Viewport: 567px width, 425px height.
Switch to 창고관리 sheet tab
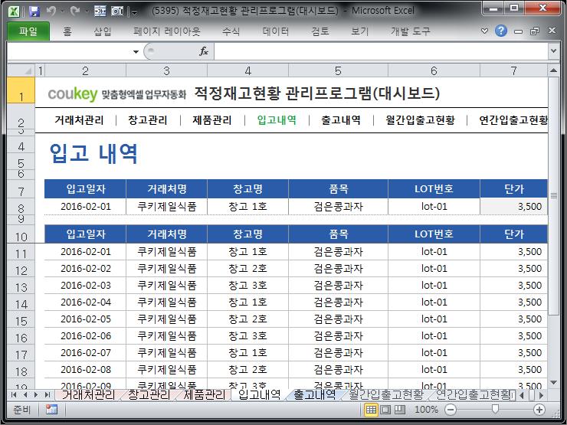click(x=149, y=394)
